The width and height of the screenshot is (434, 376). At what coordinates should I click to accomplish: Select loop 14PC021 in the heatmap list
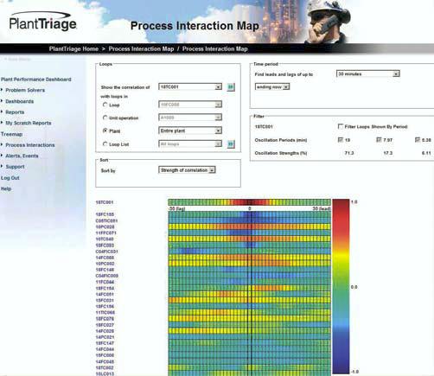105,337
